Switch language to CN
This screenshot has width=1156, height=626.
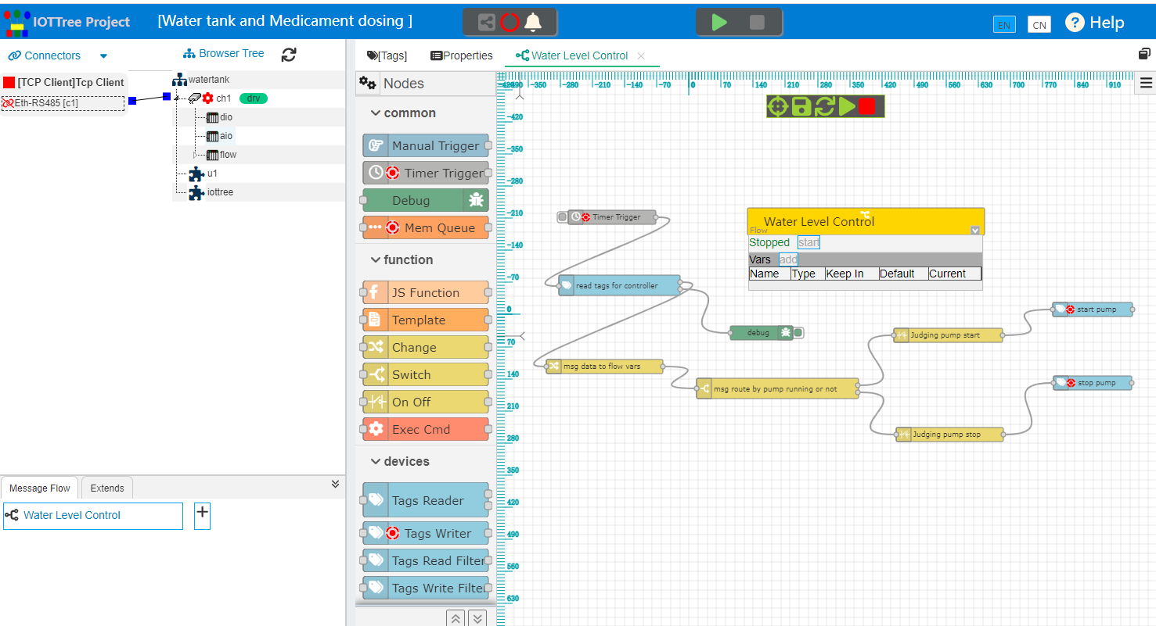point(1039,25)
